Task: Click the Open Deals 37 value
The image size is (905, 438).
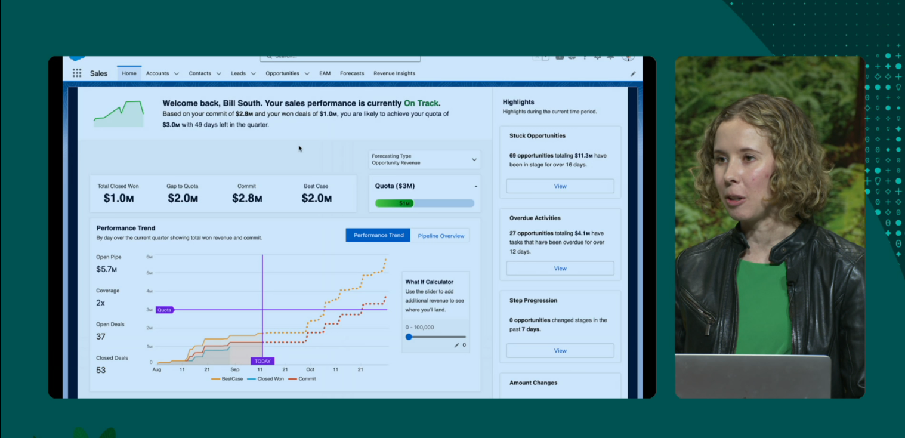Action: pyautogui.click(x=101, y=337)
